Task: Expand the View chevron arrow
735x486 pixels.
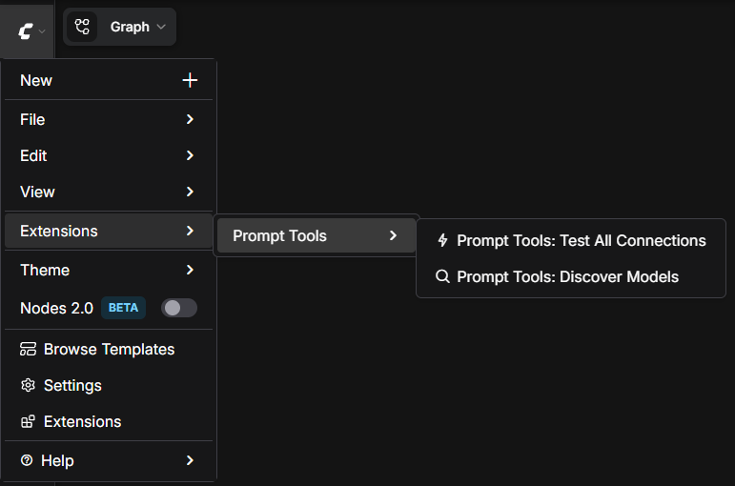Action: click(190, 192)
